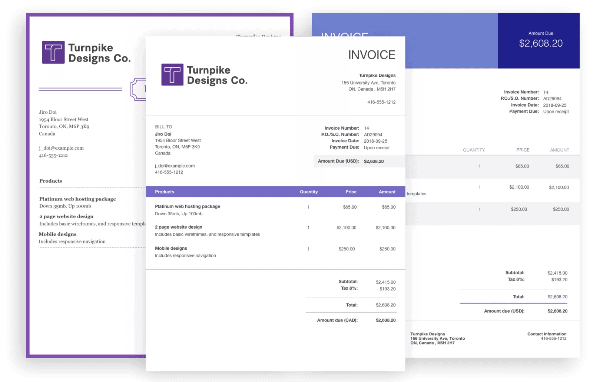Click the 'Turnpike Designs' footer address on the right invoice
This screenshot has width=593, height=382.
[437, 339]
